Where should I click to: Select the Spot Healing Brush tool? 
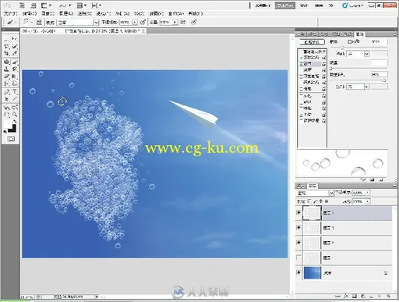6,62
